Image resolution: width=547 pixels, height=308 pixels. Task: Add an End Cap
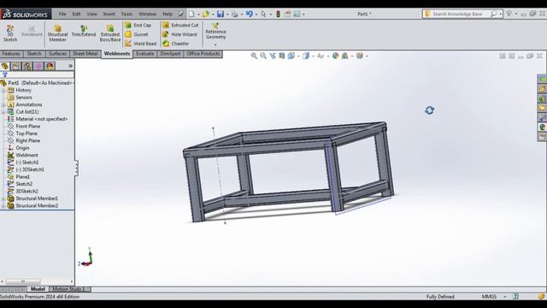(x=138, y=25)
